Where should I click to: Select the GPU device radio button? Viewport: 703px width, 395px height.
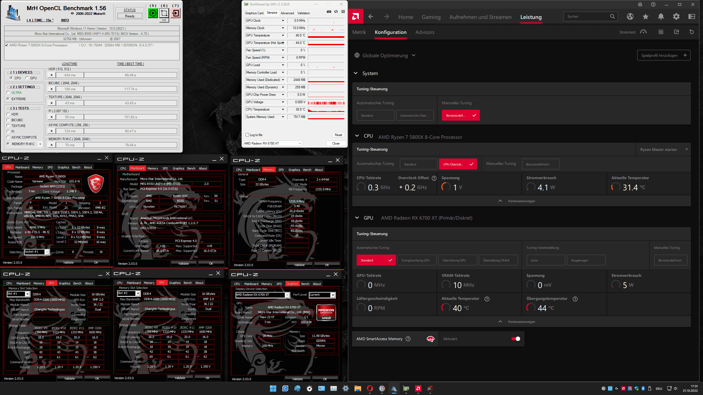click(x=27, y=78)
